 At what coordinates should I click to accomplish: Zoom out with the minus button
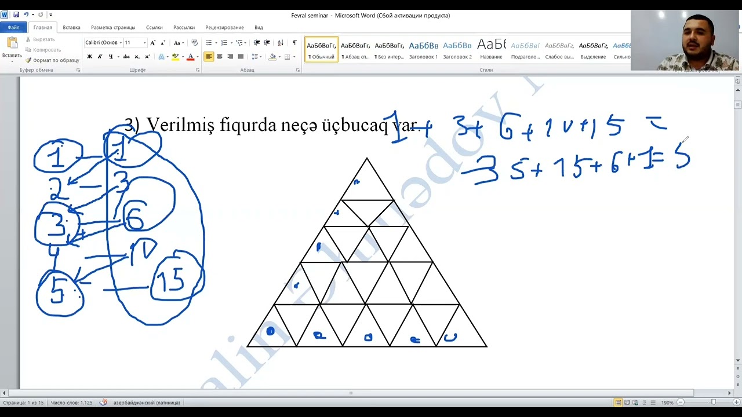(681, 403)
